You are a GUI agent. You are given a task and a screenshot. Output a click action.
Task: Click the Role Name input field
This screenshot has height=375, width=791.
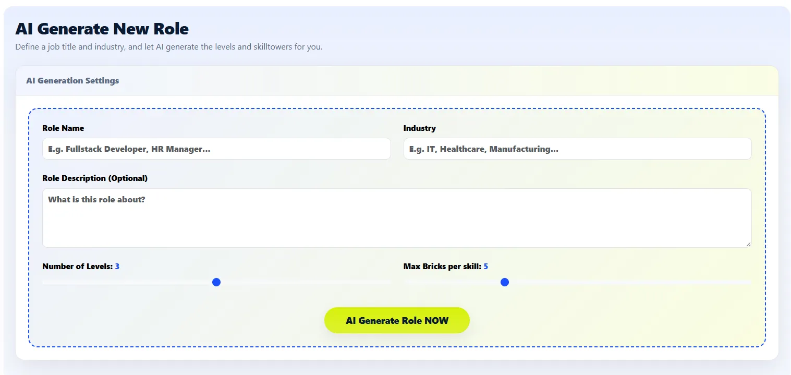tap(216, 149)
